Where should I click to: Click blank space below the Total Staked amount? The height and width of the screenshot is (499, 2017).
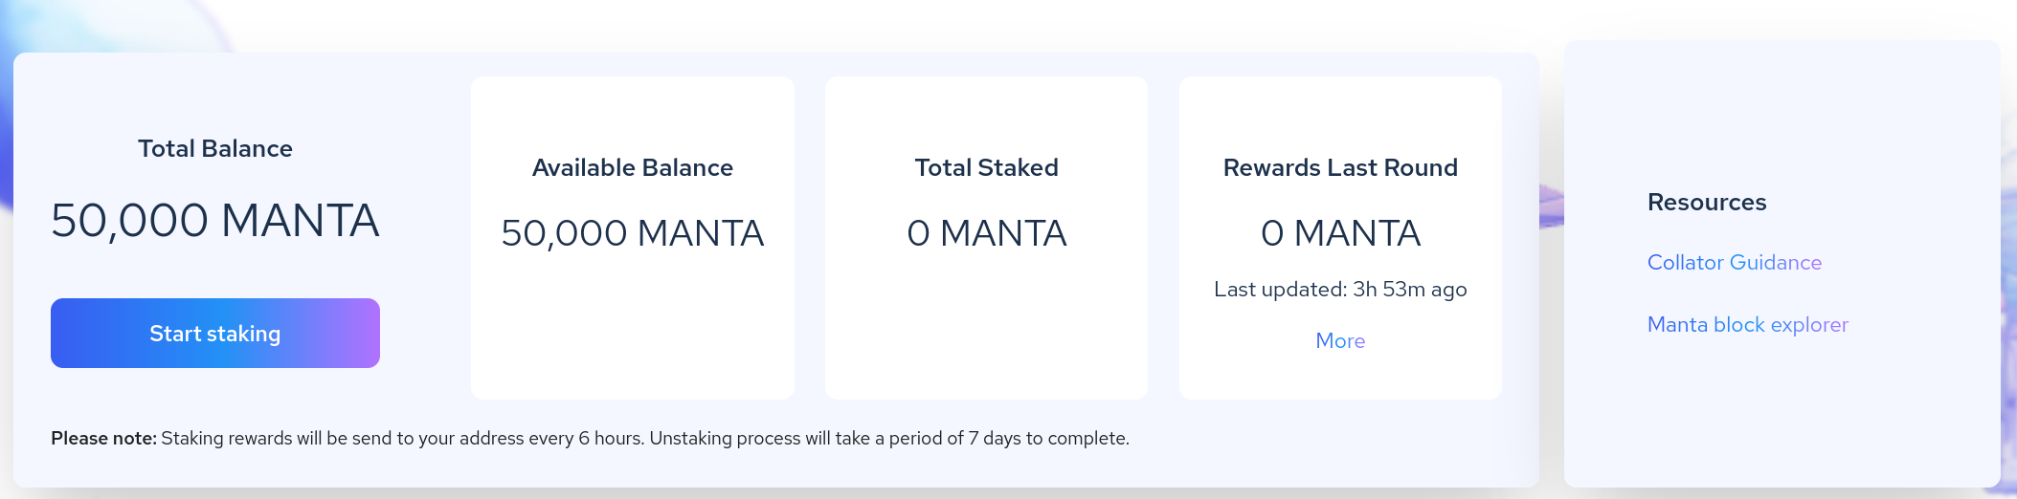click(x=986, y=325)
